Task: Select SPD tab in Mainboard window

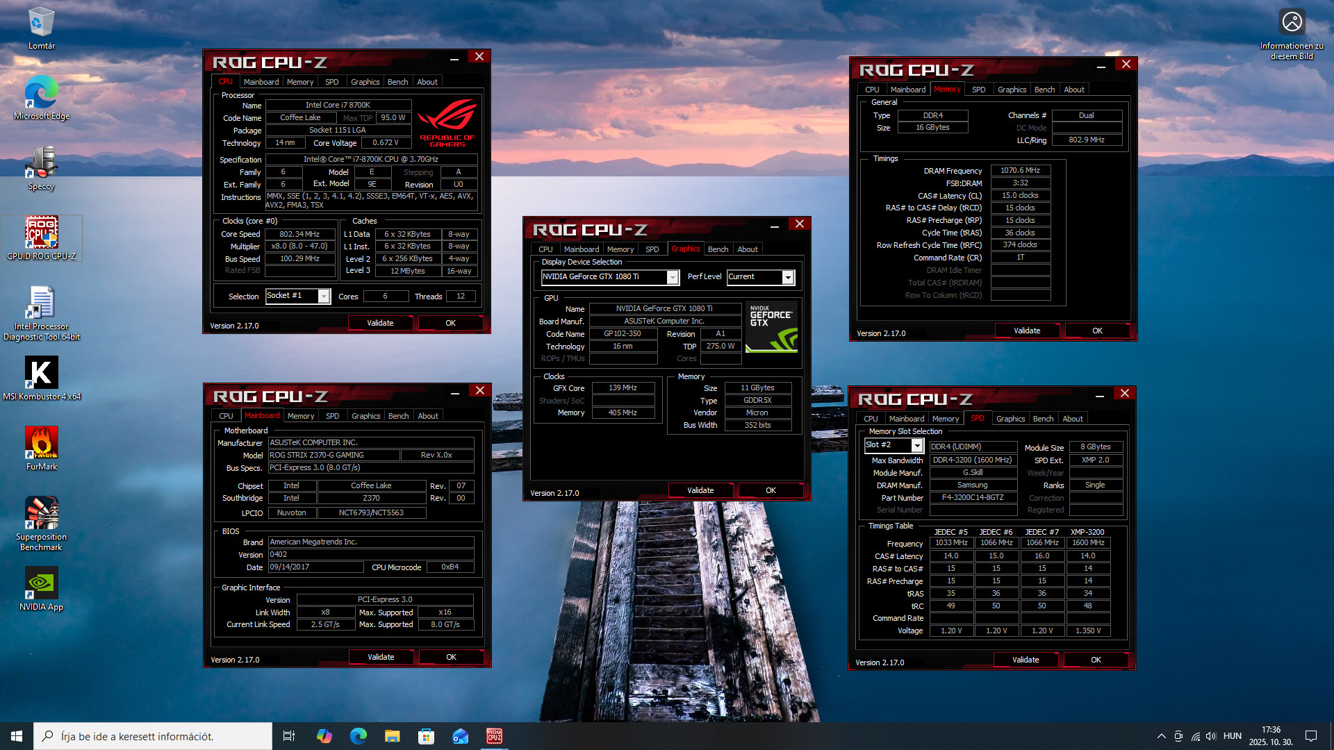Action: 332,416
